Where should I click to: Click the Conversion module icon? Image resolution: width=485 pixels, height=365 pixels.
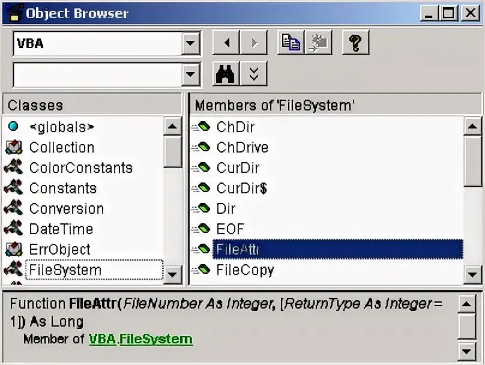13,208
